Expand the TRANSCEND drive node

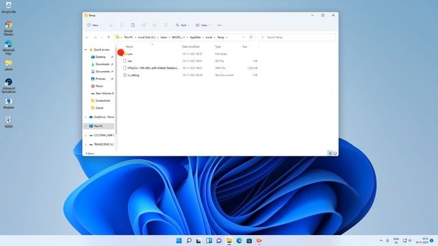point(86,144)
